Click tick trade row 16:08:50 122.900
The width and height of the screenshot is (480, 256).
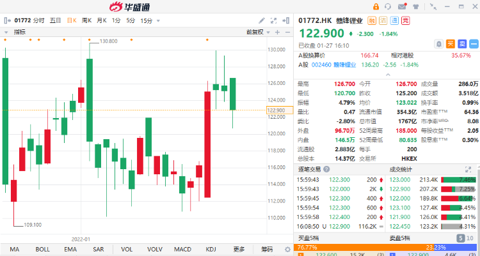coord(340,227)
